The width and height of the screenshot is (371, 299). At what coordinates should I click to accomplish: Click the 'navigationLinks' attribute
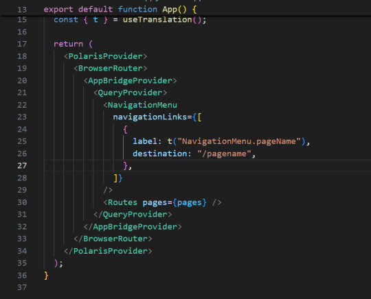tap(150, 117)
